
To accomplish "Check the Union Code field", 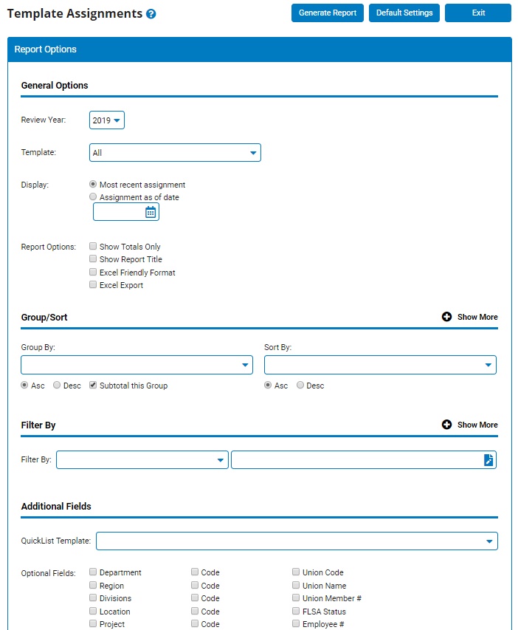I will click(x=296, y=572).
